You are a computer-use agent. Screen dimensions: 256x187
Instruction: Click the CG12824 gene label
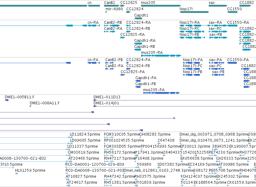pos(135,9)
